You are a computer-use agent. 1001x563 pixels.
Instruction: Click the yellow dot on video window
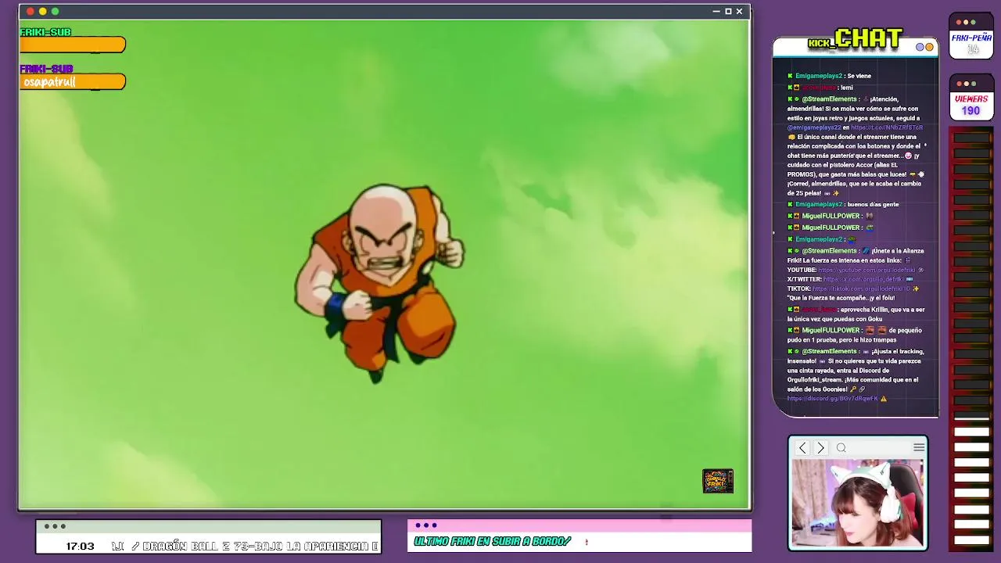click(43, 11)
